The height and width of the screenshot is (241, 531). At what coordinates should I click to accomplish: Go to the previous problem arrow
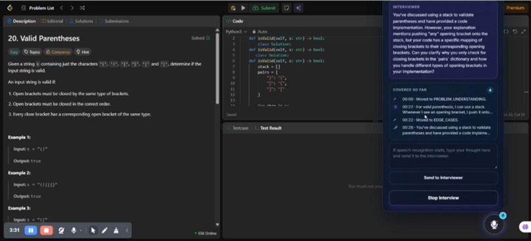coord(61,8)
